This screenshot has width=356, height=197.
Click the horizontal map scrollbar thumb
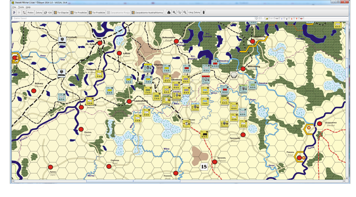[133, 181]
